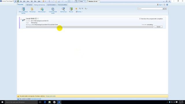This screenshot has width=185, height=104.
Task: Click the backup progress bar
Action: 90,27
